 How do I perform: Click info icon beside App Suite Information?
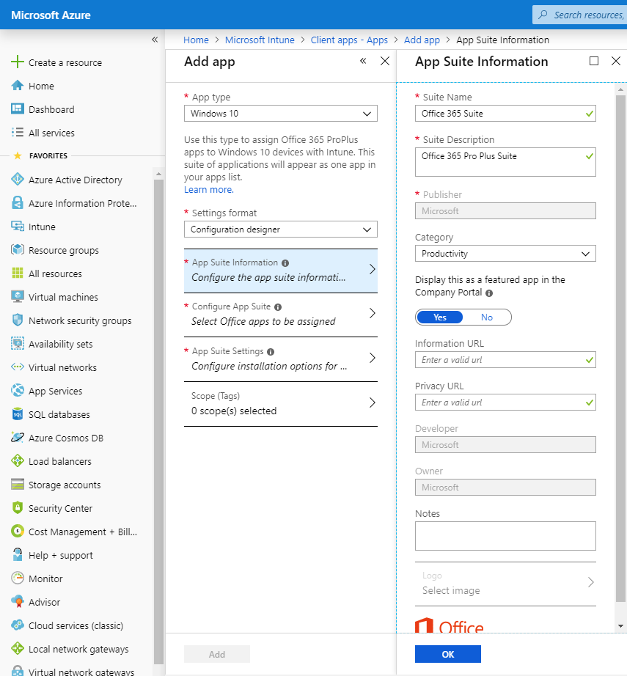coord(285,263)
